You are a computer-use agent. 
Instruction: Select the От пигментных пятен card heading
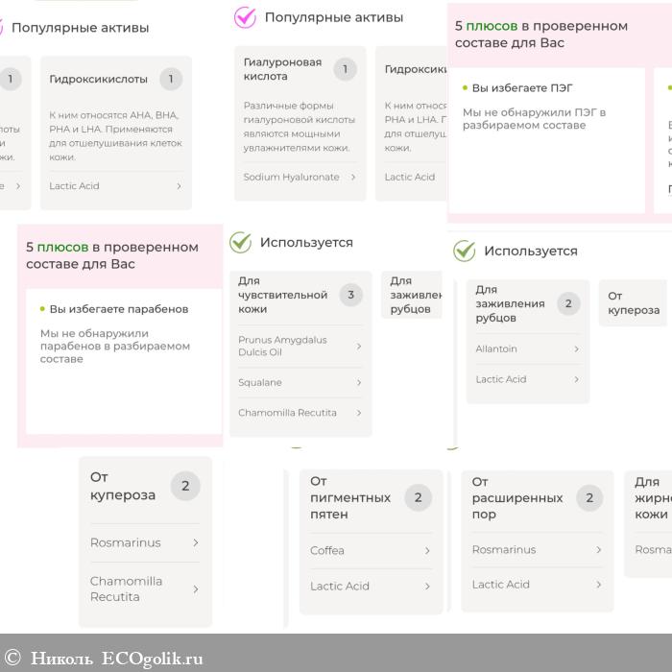point(350,497)
